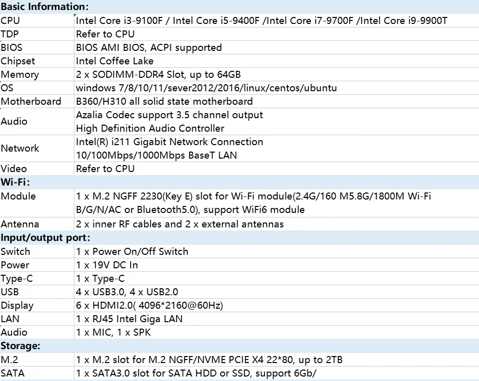Select '1 x MIC, 1 x SPK' cell
The width and height of the screenshot is (479, 381).
(x=276, y=332)
